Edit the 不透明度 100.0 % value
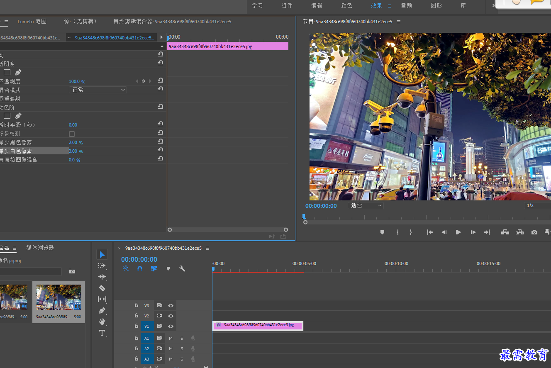The width and height of the screenshot is (551, 368). 77,82
